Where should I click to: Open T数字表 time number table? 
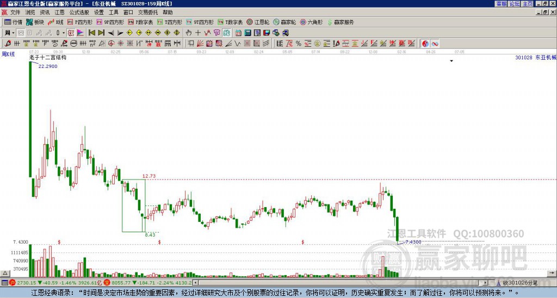230,22
